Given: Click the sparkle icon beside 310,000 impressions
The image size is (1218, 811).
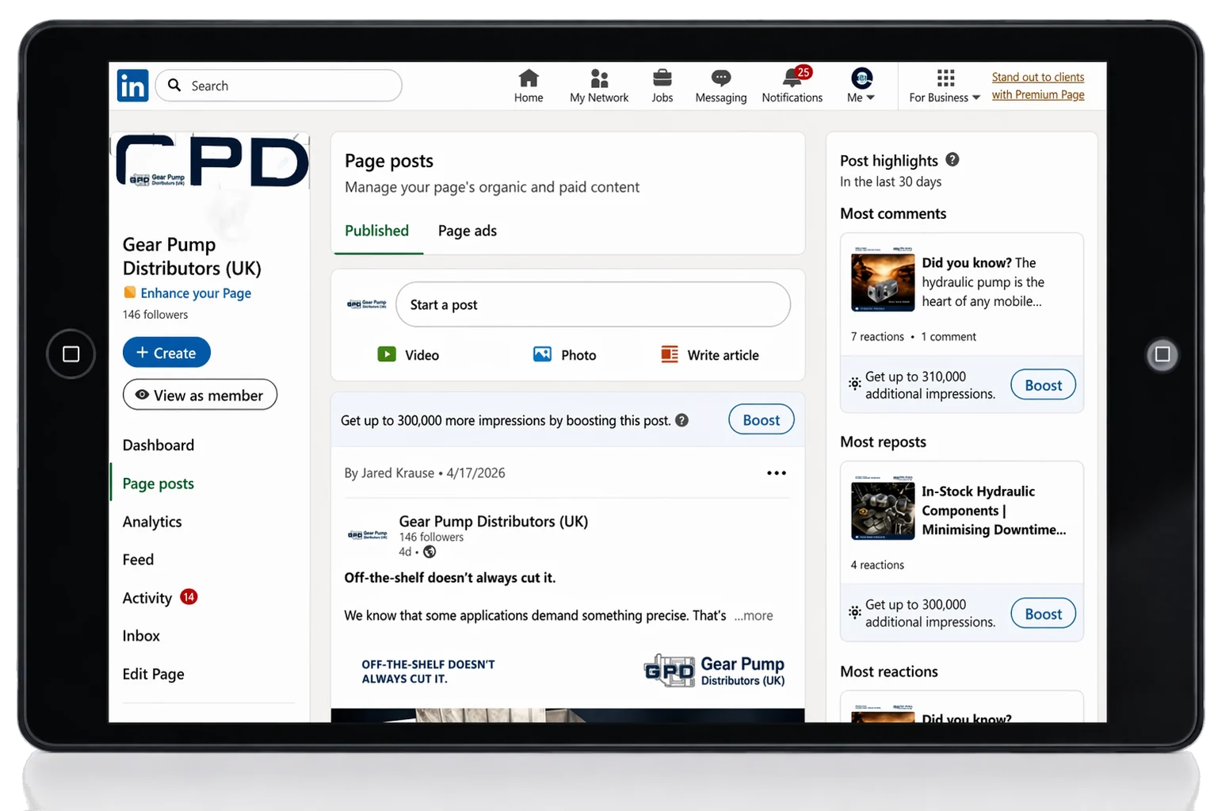Looking at the screenshot, I should 855,384.
